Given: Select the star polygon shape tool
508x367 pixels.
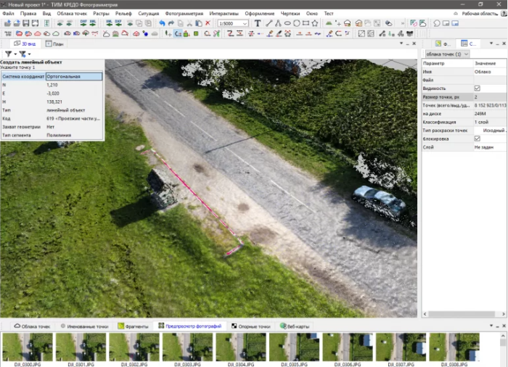Looking at the screenshot, I should coord(314,23).
